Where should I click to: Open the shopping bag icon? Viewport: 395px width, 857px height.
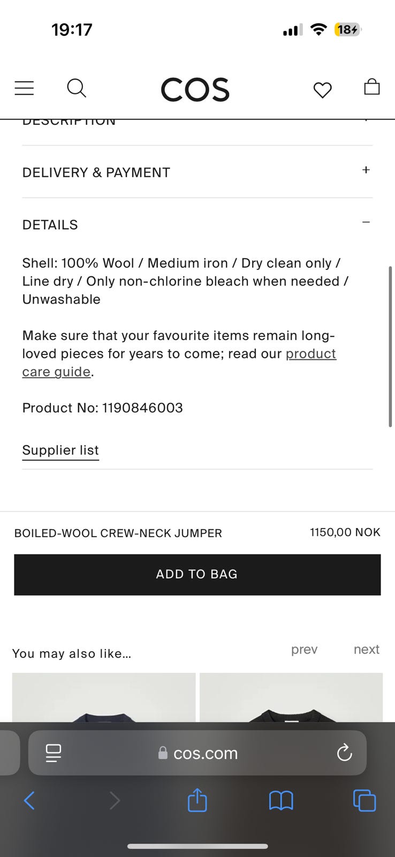[371, 87]
